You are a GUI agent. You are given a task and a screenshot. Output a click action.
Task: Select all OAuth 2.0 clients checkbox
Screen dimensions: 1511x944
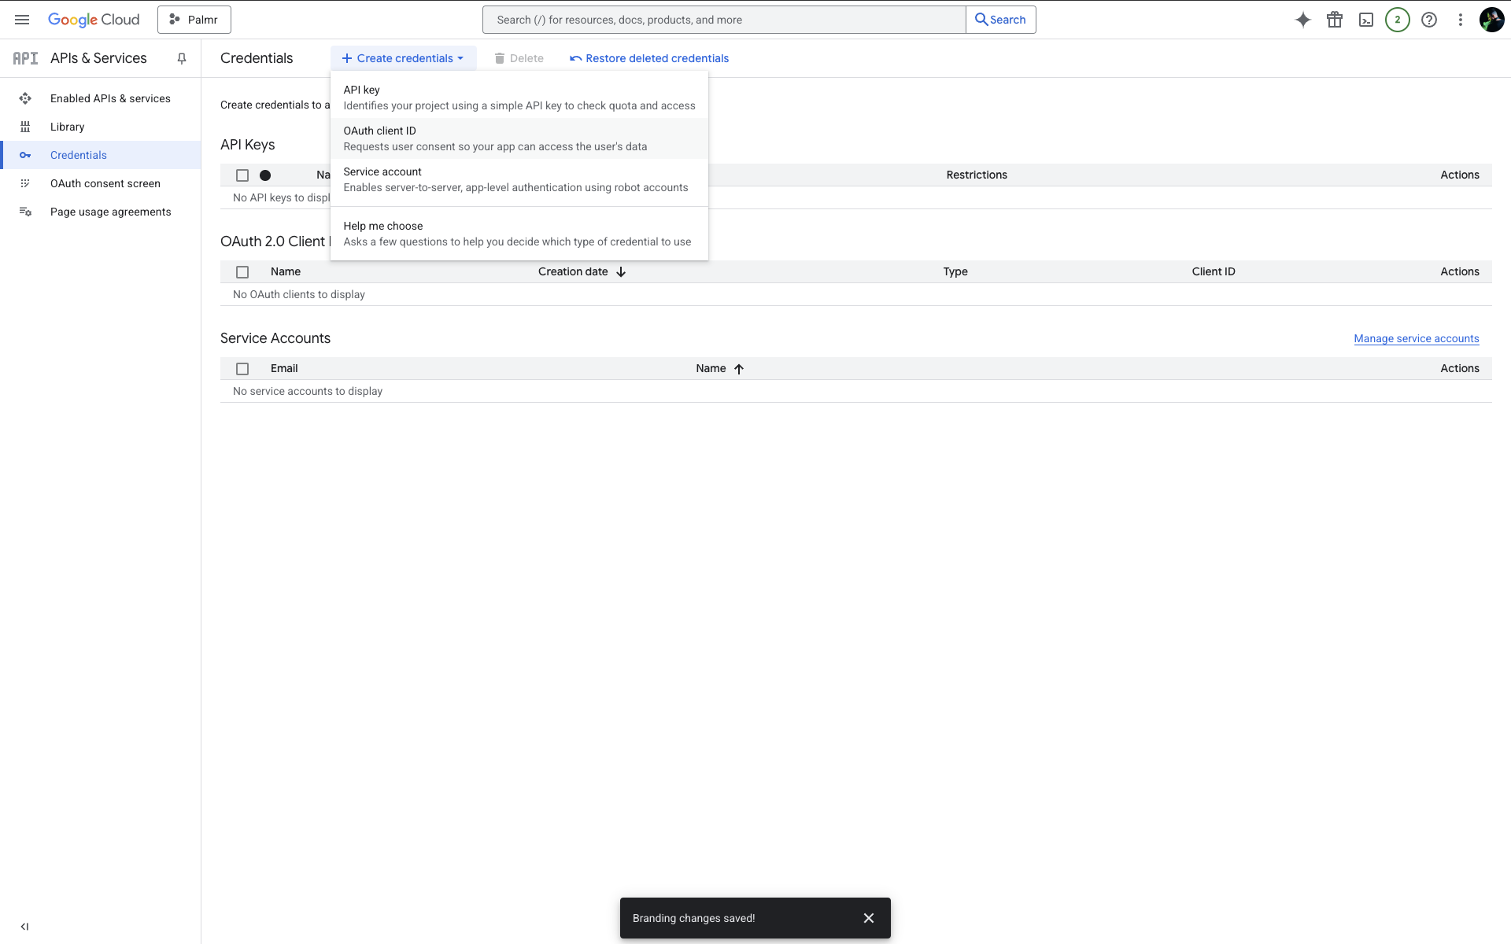pos(242,272)
